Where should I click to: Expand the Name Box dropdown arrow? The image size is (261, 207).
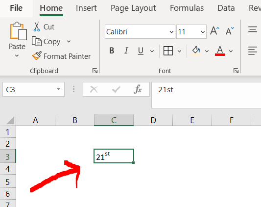click(x=58, y=89)
